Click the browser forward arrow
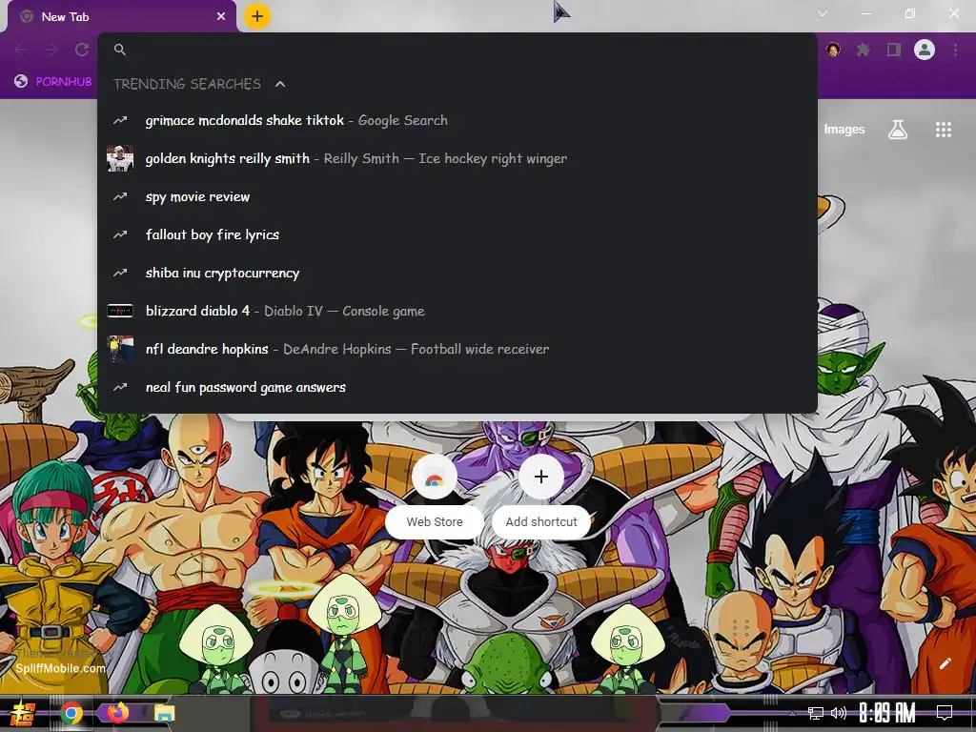Viewport: 976px width, 732px height. point(51,50)
